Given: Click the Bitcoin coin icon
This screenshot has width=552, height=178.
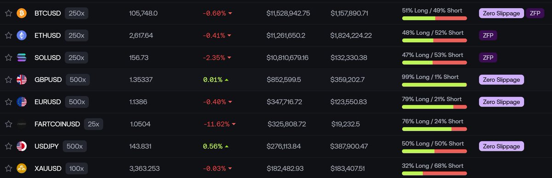Looking at the screenshot, I should coord(22,13).
